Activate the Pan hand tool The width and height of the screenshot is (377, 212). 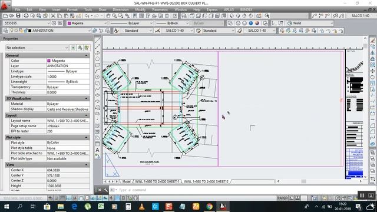coord(108,16)
